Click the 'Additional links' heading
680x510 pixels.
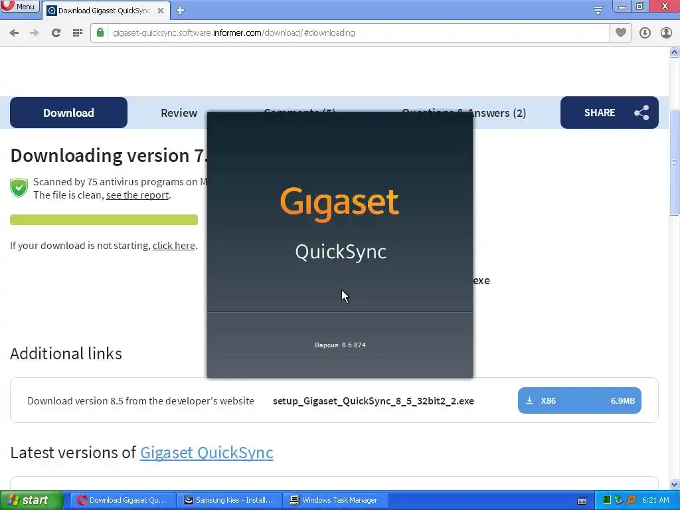point(66,354)
